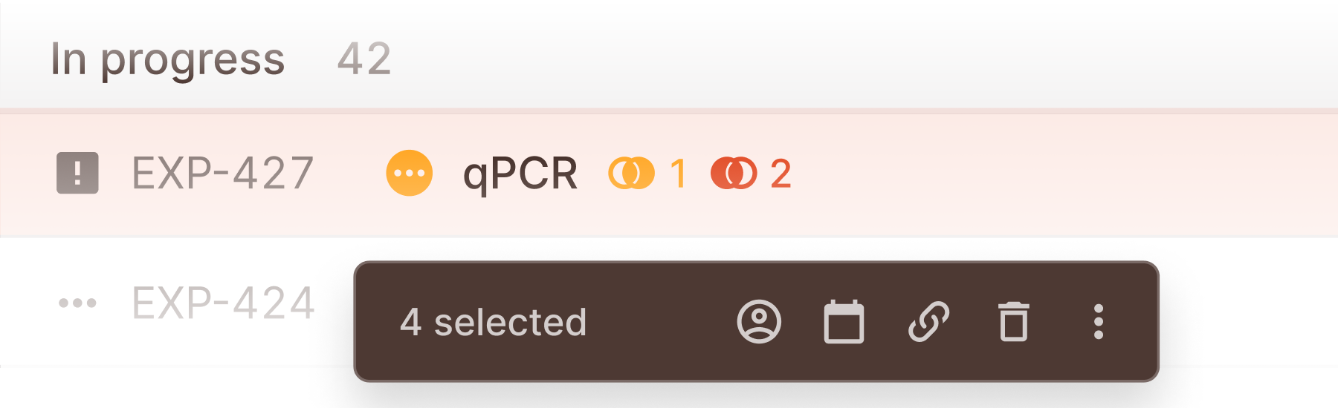Click the red relation count number 2

click(x=780, y=174)
